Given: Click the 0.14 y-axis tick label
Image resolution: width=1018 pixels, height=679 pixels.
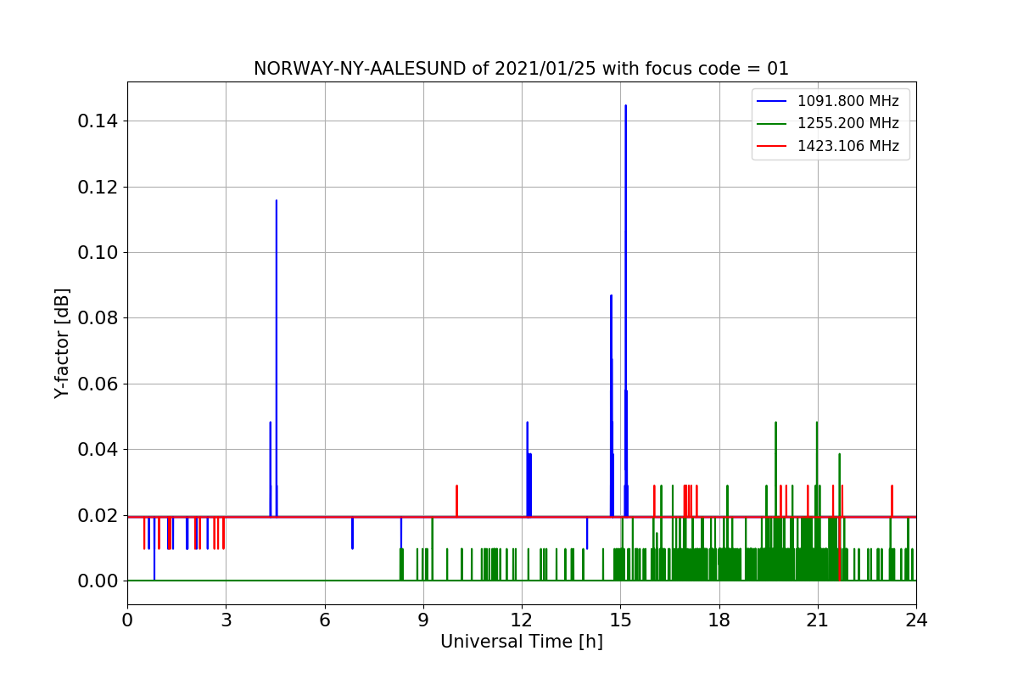Looking at the screenshot, I should point(98,121).
